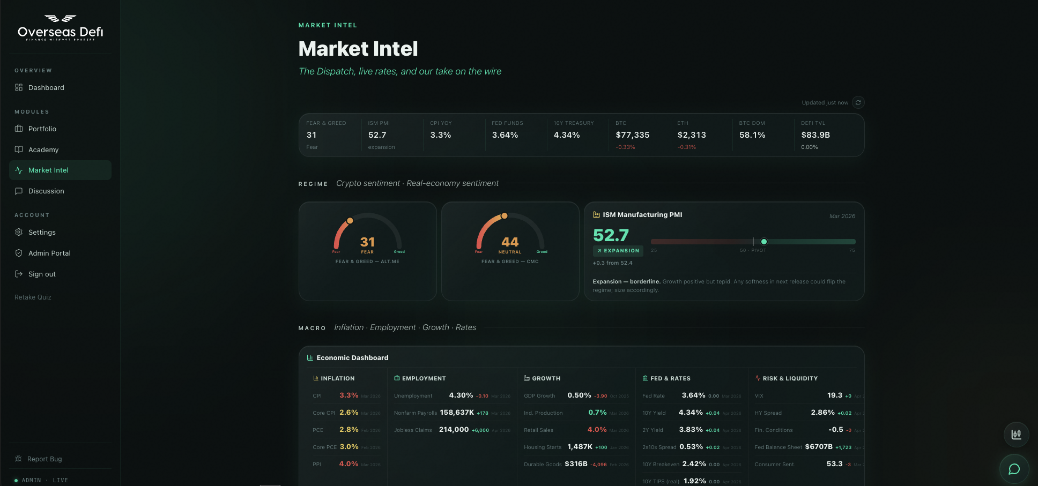The width and height of the screenshot is (1038, 486).
Task: Click the Inflation section icon
Action: coord(316,378)
